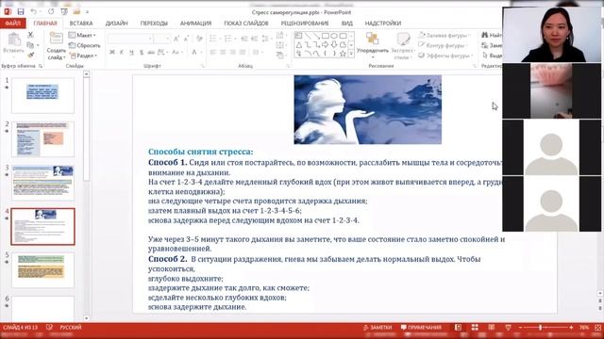Decrease font size with the smaller A icon
604x339 pixels.
pyautogui.click(x=187, y=39)
